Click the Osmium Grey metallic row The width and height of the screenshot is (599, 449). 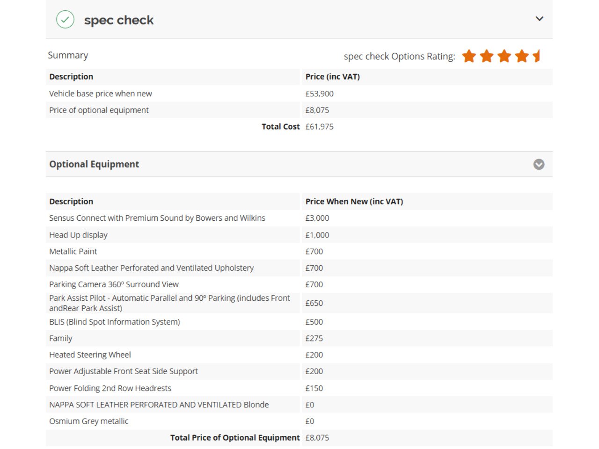tap(299, 421)
